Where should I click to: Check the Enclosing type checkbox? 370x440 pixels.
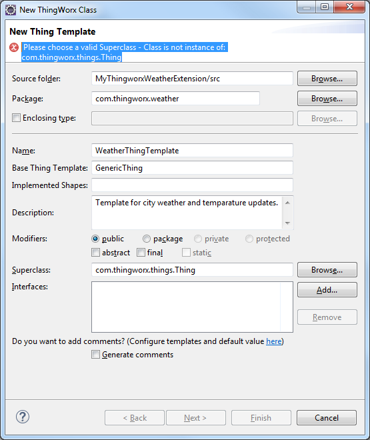point(16,117)
